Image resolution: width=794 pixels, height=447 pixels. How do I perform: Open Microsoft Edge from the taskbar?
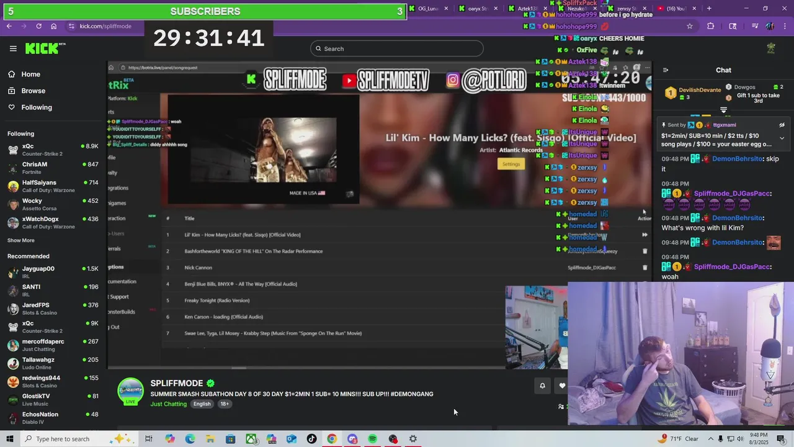coord(190,439)
